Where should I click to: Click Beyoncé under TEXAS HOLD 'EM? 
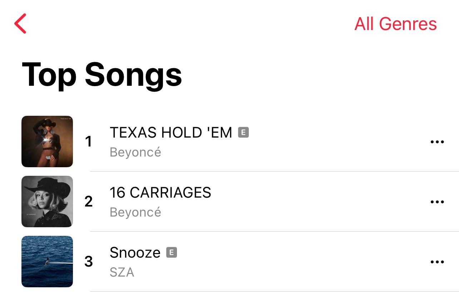click(135, 152)
